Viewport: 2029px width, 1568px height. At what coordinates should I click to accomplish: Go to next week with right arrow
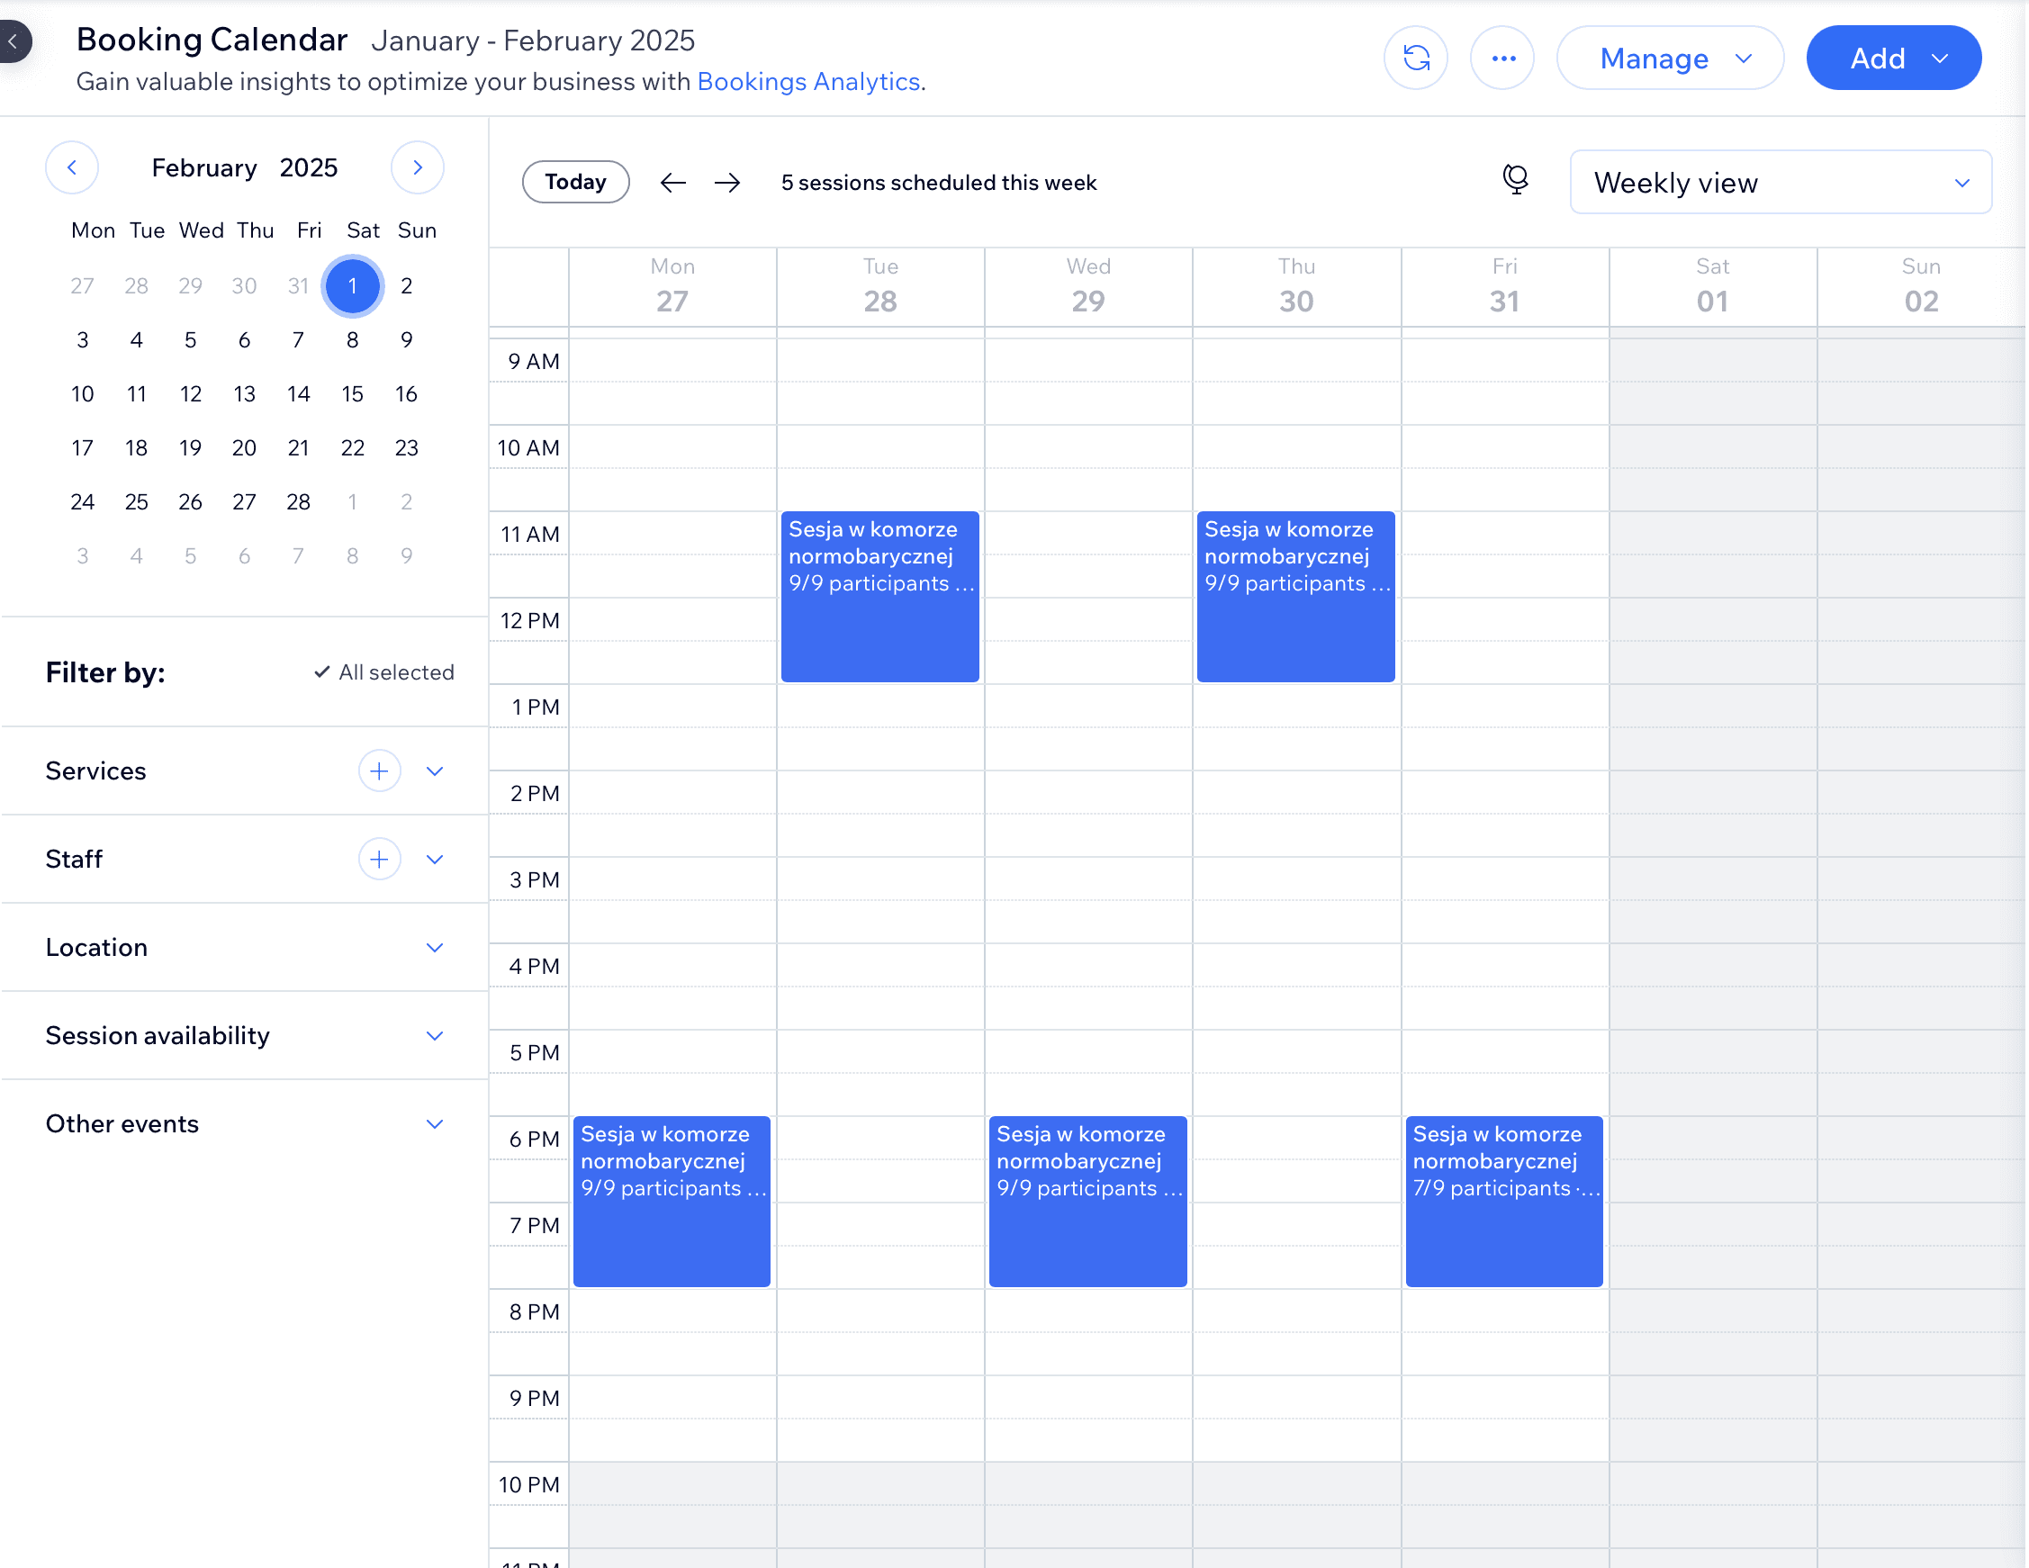[x=727, y=183]
